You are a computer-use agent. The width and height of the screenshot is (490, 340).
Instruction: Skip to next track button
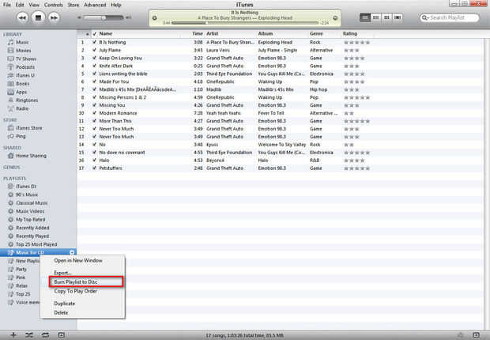pyautogui.click(x=54, y=18)
